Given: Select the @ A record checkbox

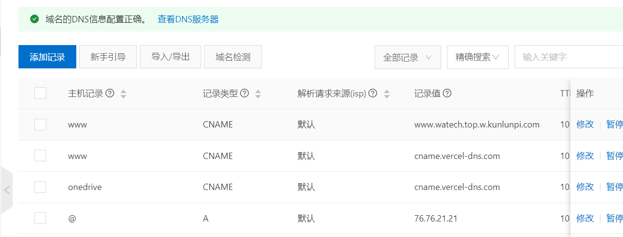Looking at the screenshot, I should pos(40,218).
